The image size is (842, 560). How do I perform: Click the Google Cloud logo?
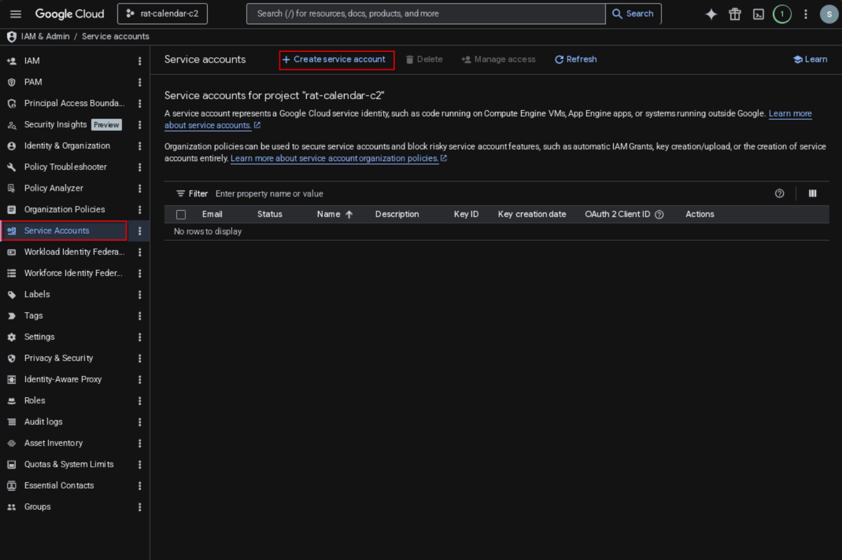click(70, 14)
